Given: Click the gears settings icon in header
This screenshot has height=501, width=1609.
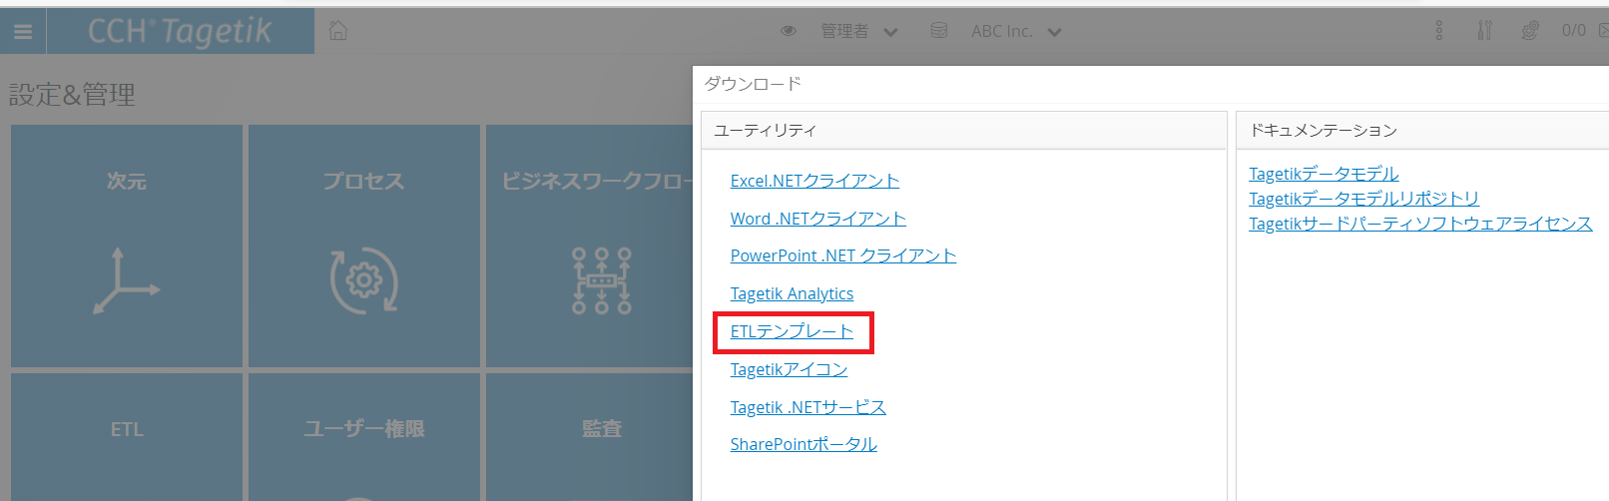Looking at the screenshot, I should coord(1529,31).
